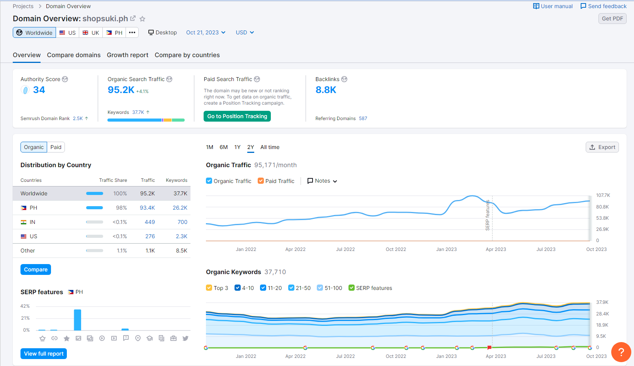Toggle the 21-50 positions checkbox
This screenshot has height=366, width=634.
pos(291,288)
